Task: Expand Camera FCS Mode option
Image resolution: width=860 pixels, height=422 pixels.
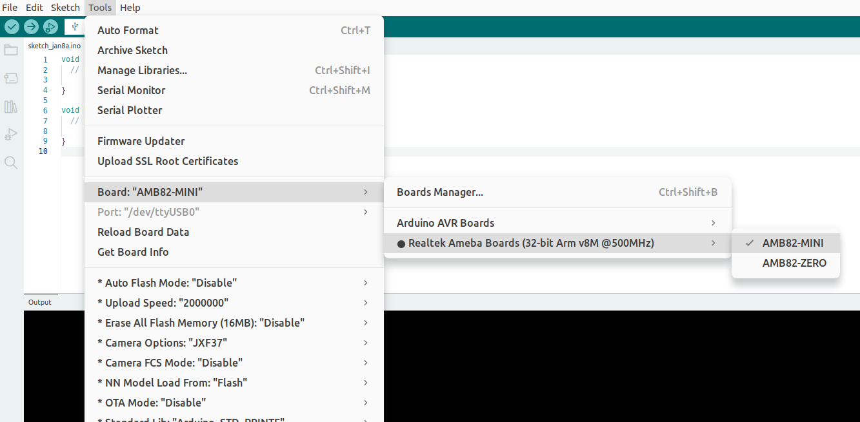Action: (234, 363)
